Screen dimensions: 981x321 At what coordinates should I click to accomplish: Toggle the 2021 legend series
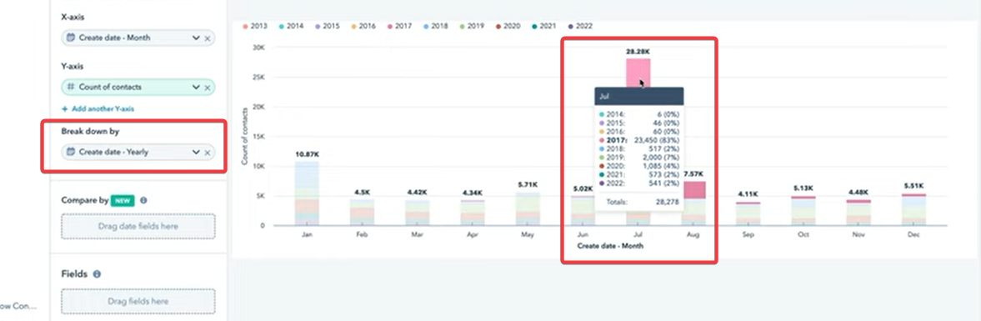click(543, 27)
